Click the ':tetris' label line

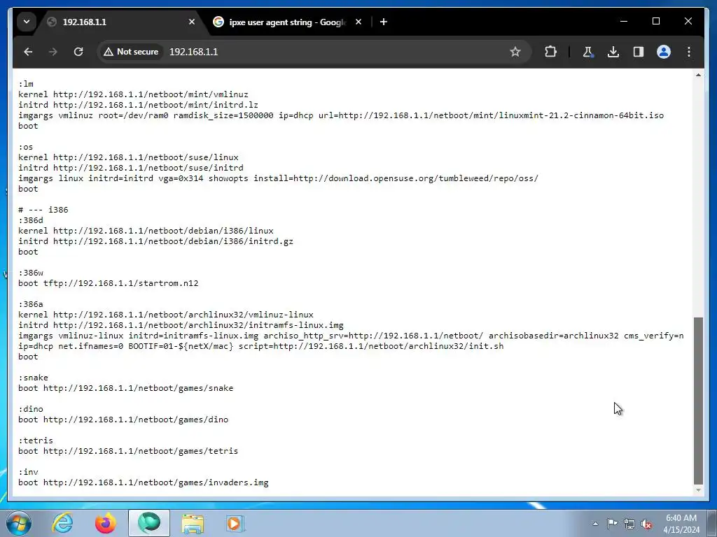point(36,441)
